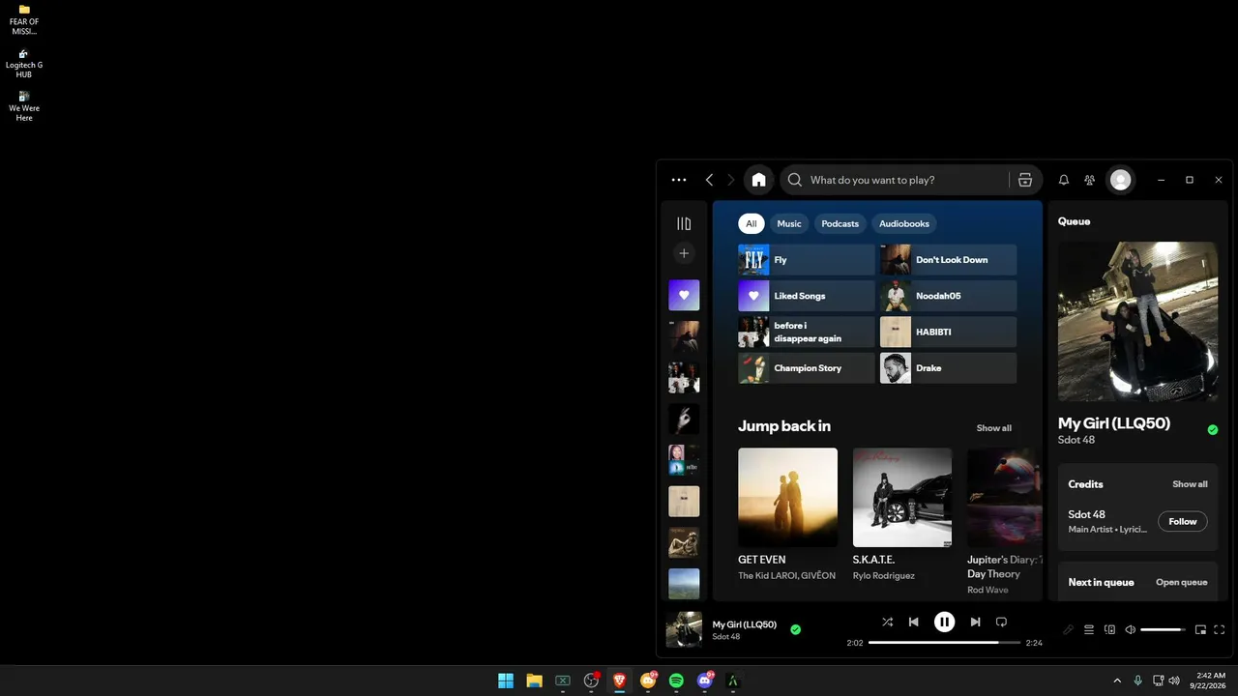The height and width of the screenshot is (696, 1238).
Task: Follow Sdot 48 in Credits
Action: (1183, 521)
